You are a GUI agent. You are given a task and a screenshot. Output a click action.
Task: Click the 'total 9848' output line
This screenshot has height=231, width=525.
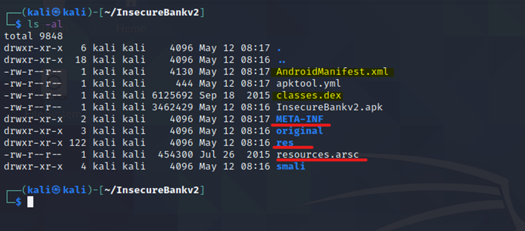34,36
